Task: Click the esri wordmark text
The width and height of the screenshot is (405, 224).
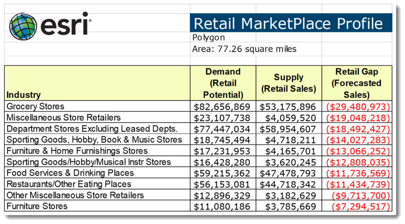Action: click(66, 25)
